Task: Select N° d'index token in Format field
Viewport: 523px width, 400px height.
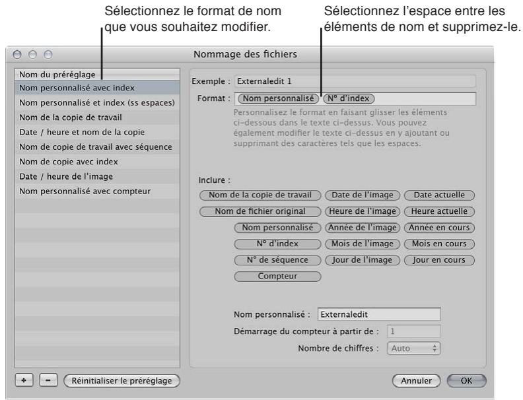Action: coord(349,98)
